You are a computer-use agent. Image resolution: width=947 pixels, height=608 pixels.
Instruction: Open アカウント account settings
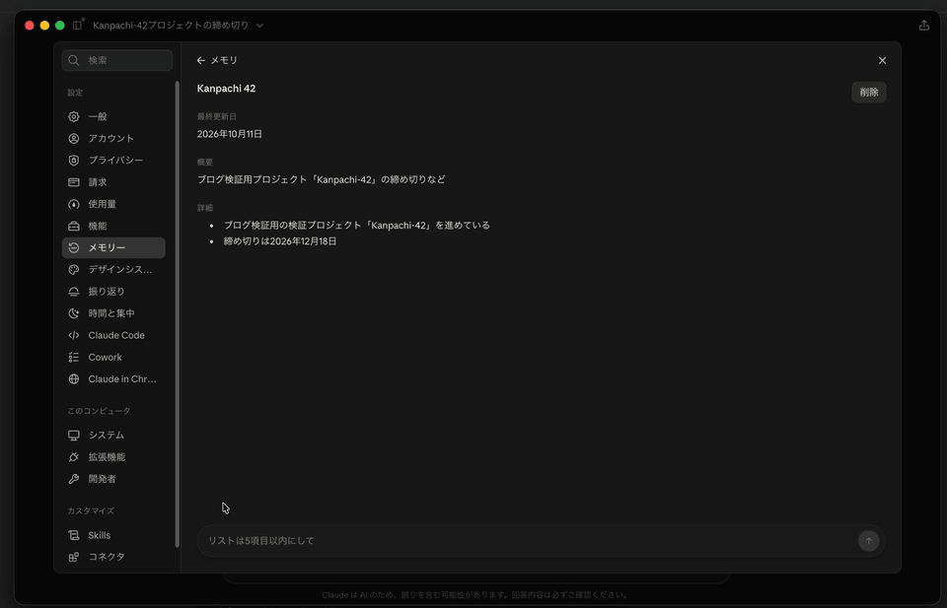(x=113, y=138)
